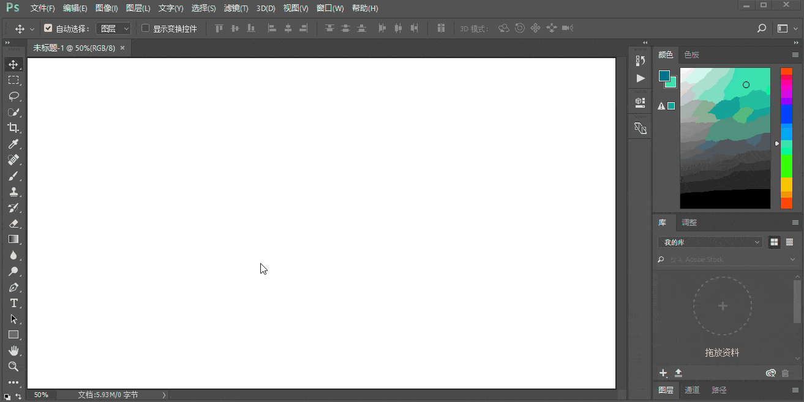Image resolution: width=804 pixels, height=402 pixels.
Task: Select the Pen tool
Action: (13, 287)
